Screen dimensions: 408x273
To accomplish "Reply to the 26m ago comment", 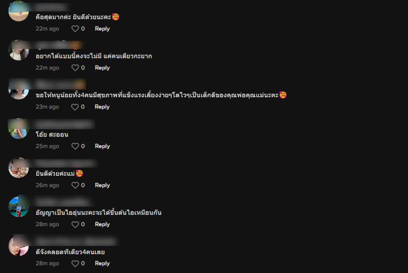I will tap(103, 185).
